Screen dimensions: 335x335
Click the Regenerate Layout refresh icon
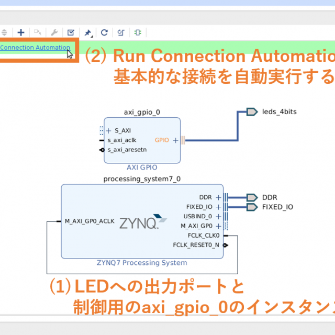[x=104, y=32]
